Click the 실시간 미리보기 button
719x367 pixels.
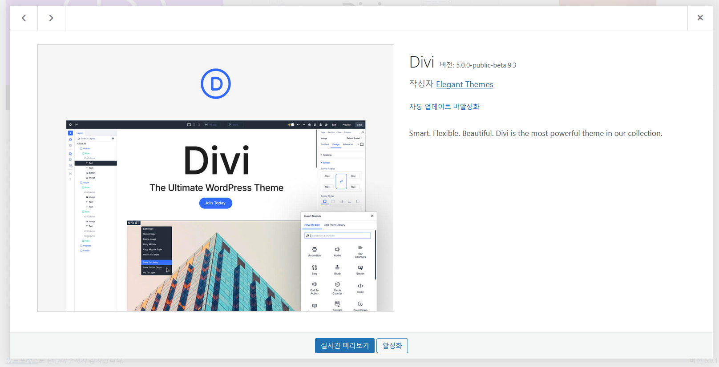345,346
